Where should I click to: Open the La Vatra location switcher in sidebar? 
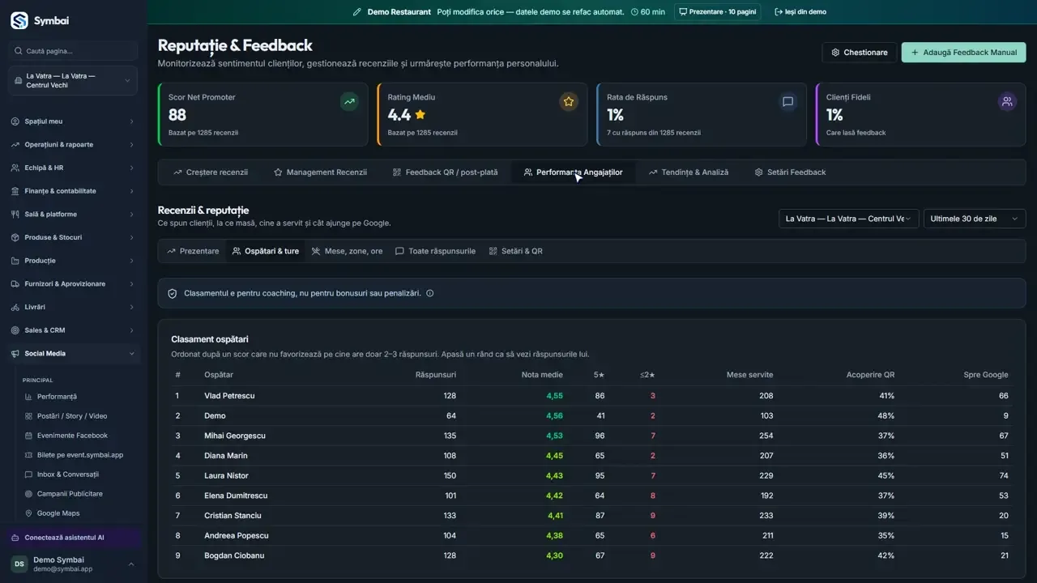(73, 81)
